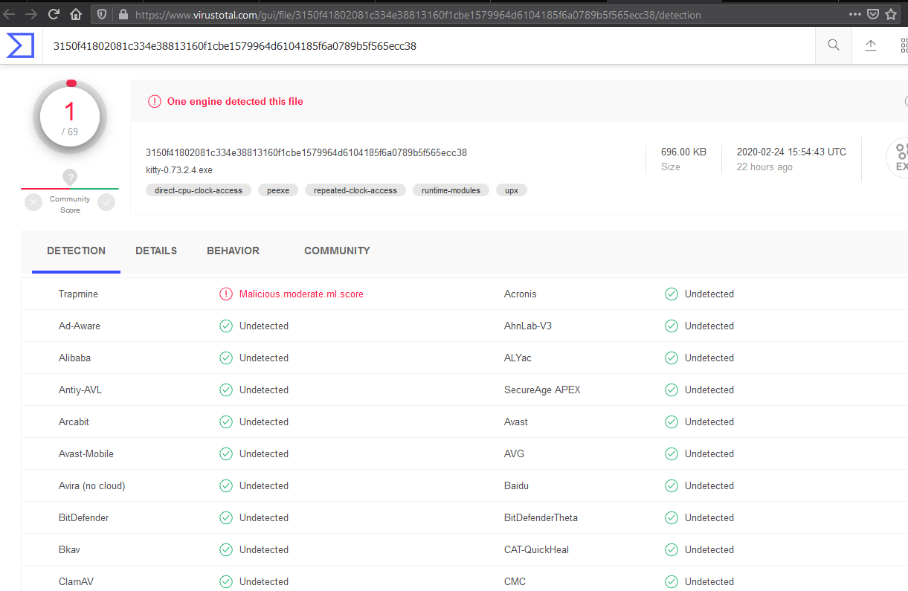Select the upx tag
Image resolution: width=908 pixels, height=591 pixels.
click(x=511, y=190)
